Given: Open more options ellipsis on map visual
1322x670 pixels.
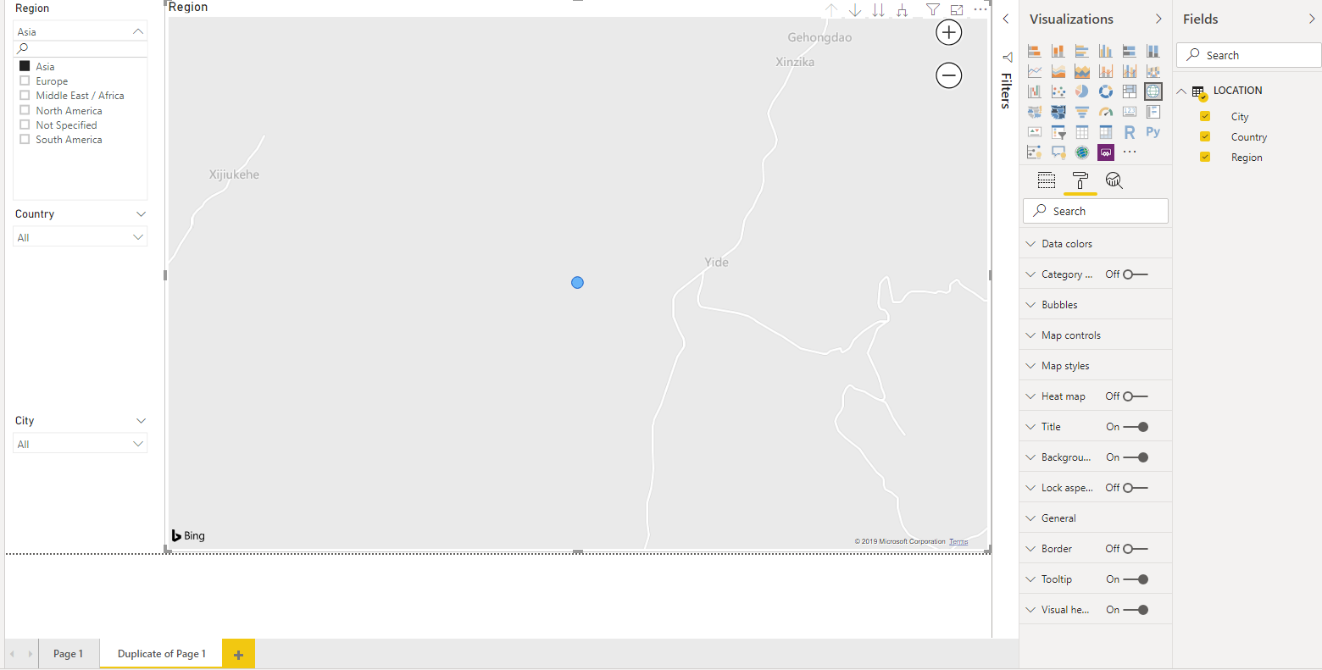Looking at the screenshot, I should [x=980, y=10].
